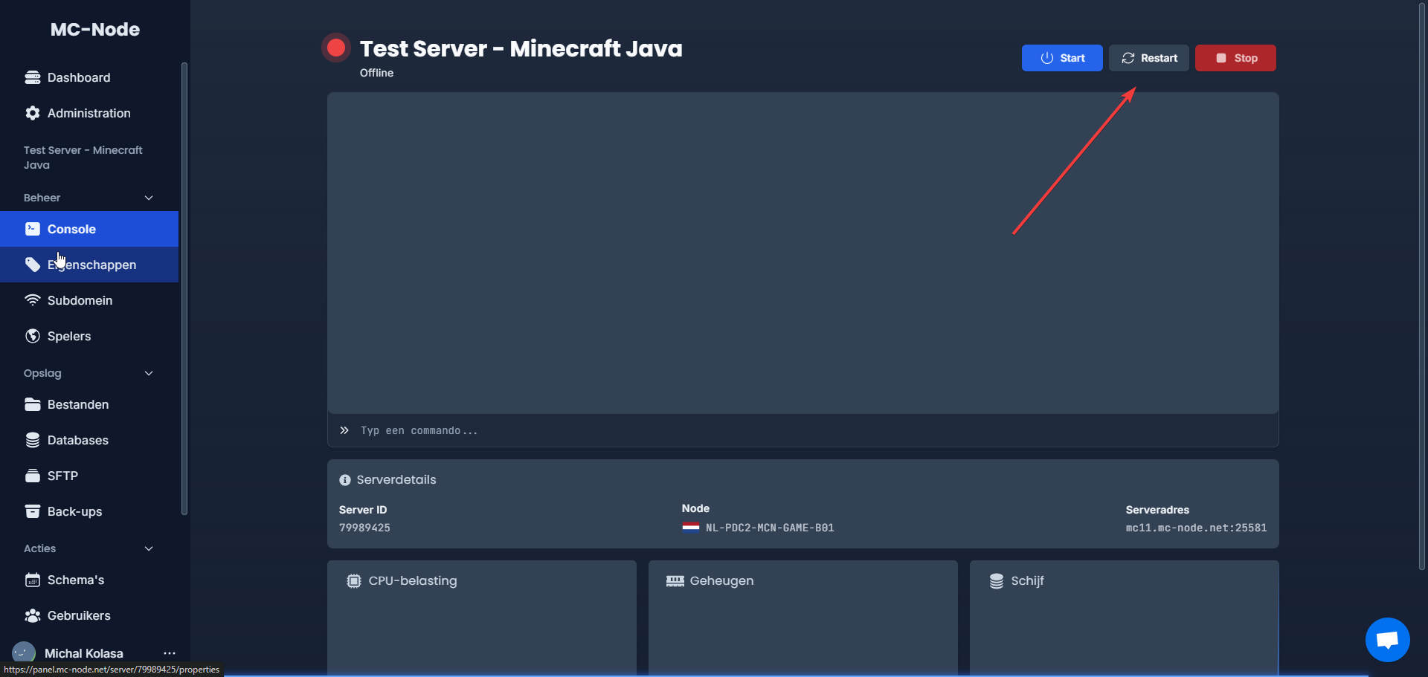Viewport: 1428px width, 677px height.
Task: Click the Schijf disk icon
Action: [x=997, y=581]
